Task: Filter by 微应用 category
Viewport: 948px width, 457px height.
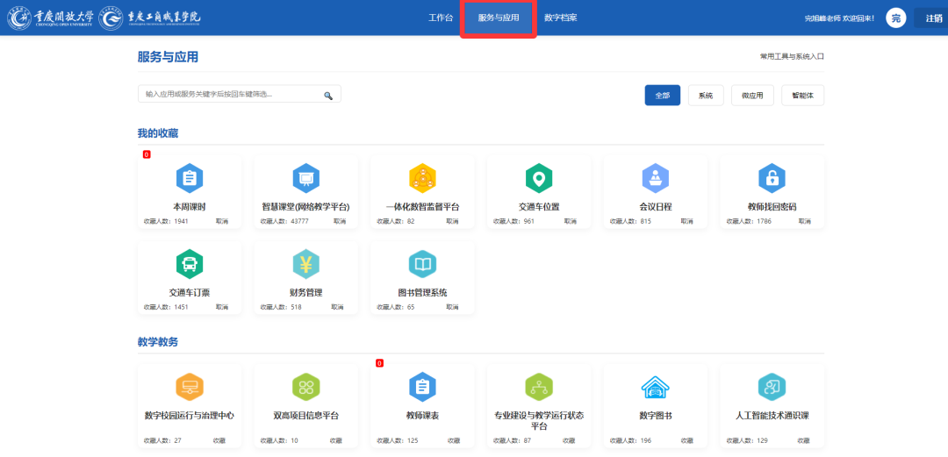Action: (751, 95)
